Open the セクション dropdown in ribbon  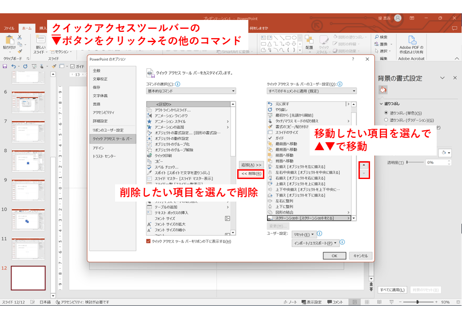61,52
